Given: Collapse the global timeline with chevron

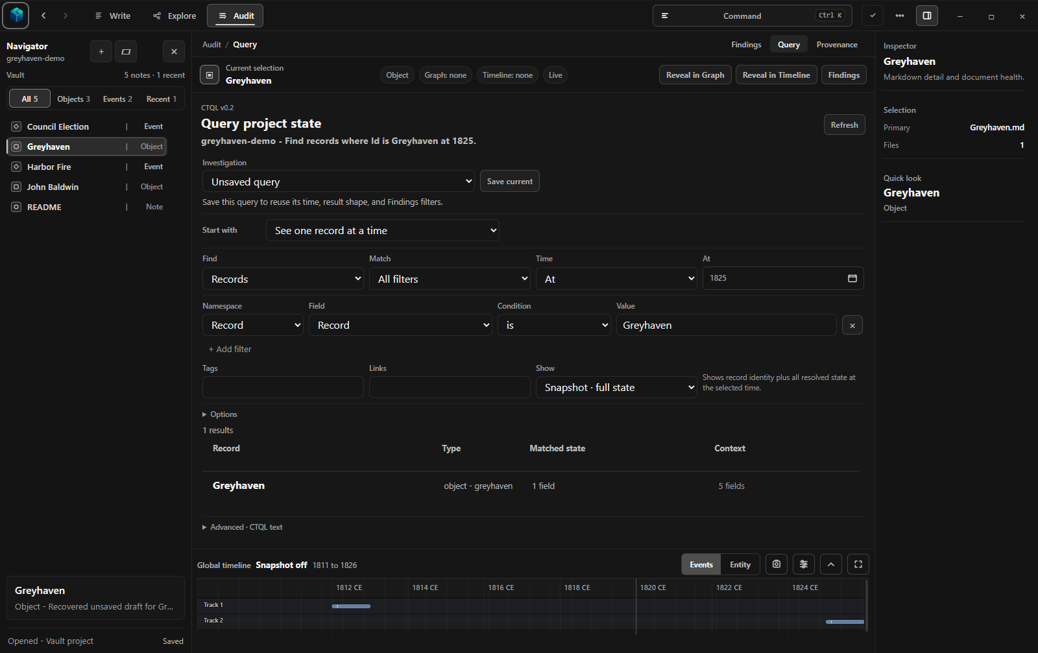Looking at the screenshot, I should point(831,564).
